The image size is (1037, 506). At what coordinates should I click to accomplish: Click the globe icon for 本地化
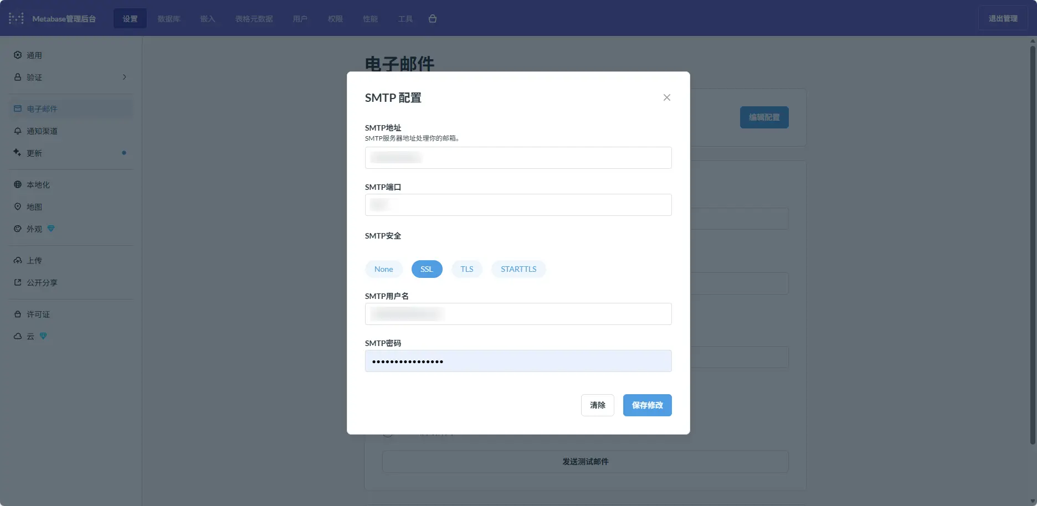(x=18, y=184)
